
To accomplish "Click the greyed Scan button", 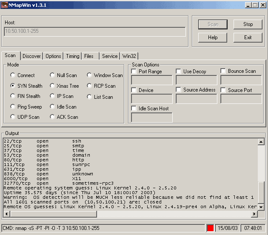I will pyautogui.click(x=213, y=24).
